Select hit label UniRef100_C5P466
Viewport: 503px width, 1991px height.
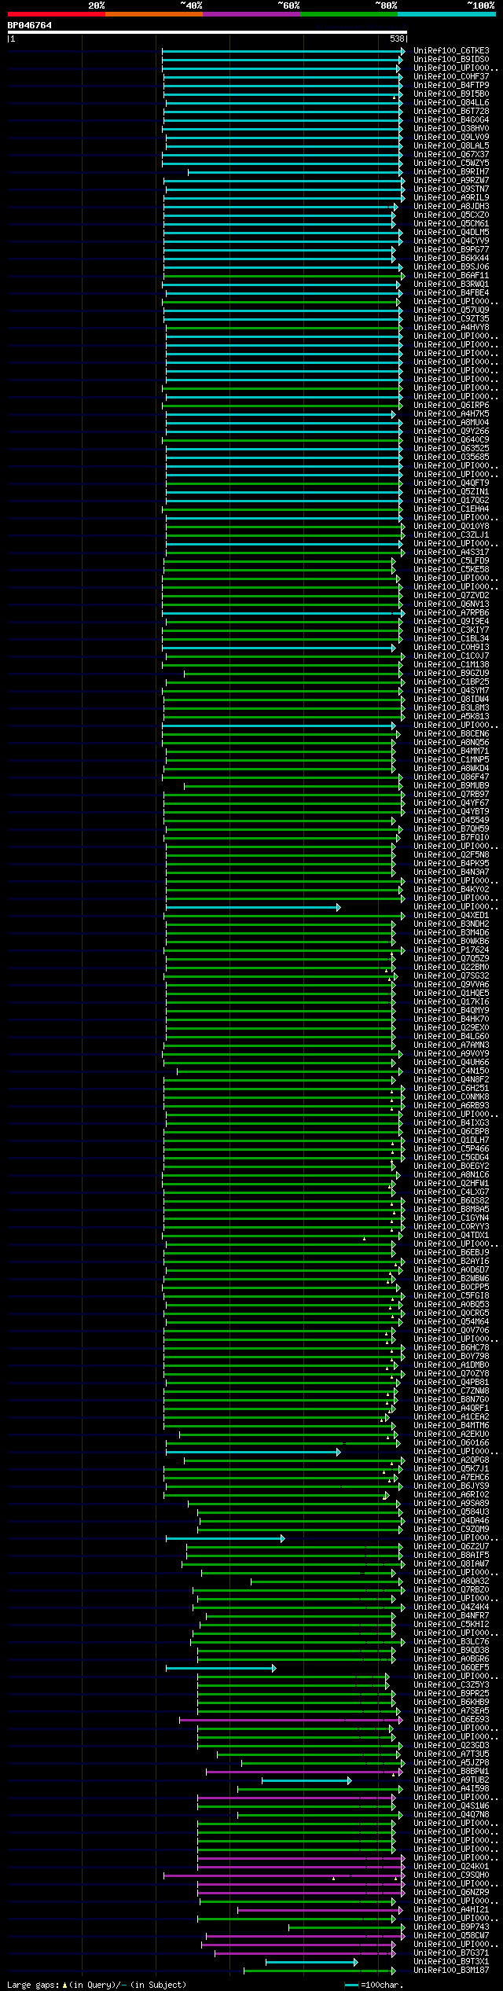point(451,1149)
